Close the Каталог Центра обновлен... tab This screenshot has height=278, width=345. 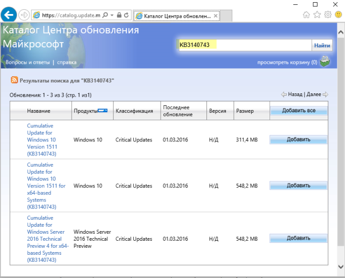(x=216, y=16)
